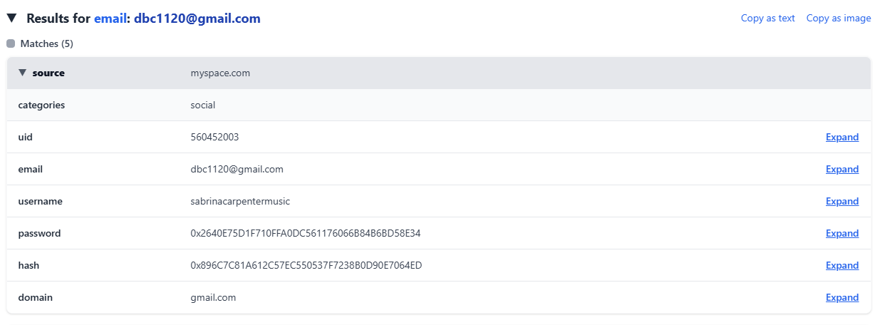Click the password hash value text
This screenshot has width=875, height=325.
(x=306, y=233)
